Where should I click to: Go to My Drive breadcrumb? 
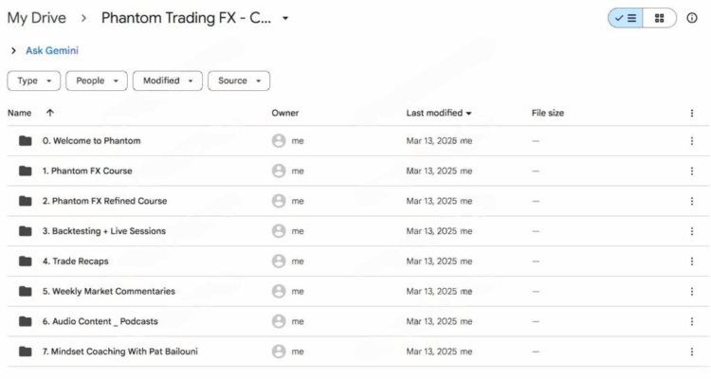[x=37, y=18]
